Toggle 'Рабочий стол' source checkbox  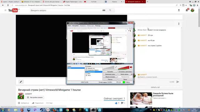click(x=86, y=68)
